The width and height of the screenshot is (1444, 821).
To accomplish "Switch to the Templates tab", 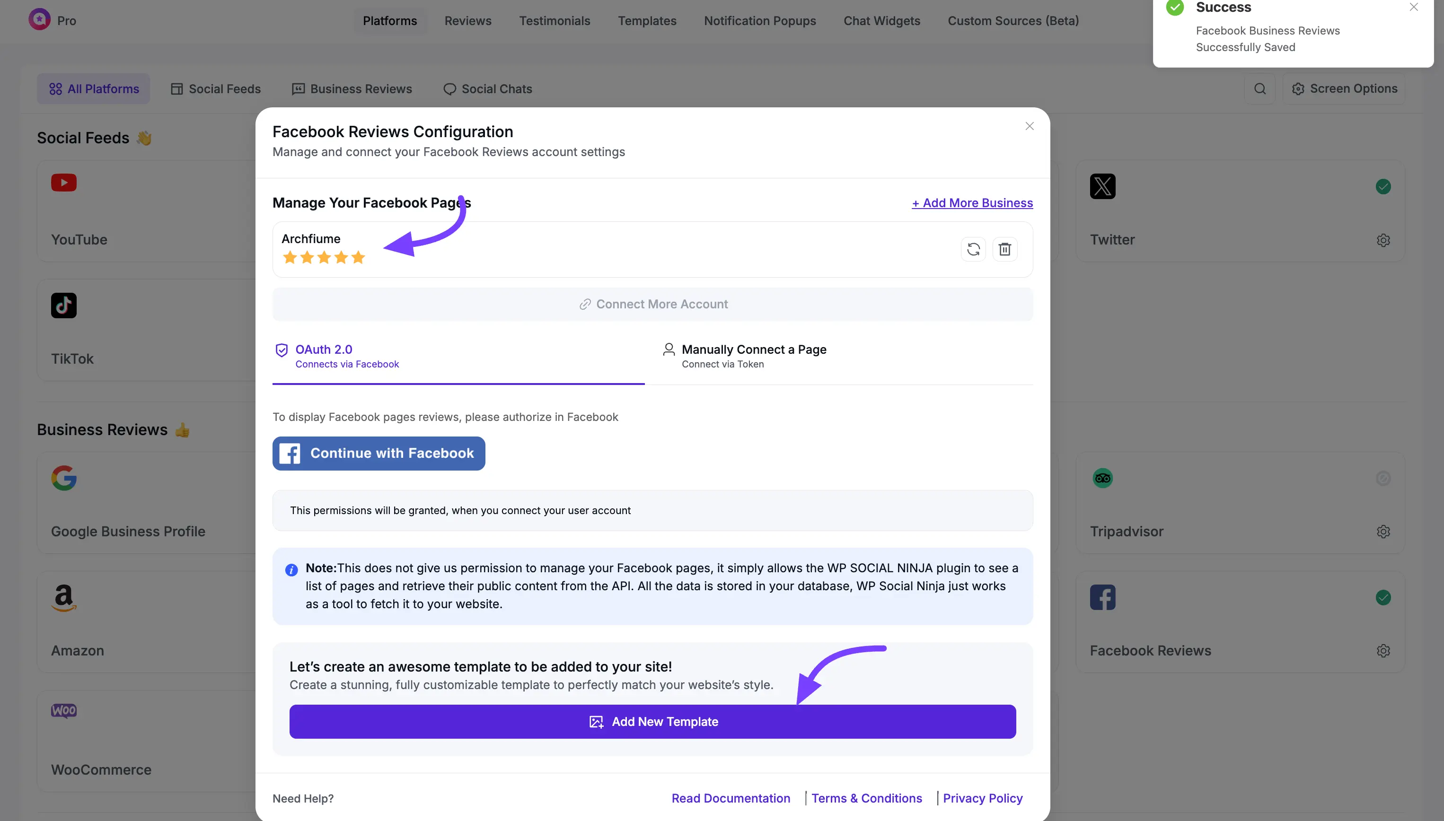I will pyautogui.click(x=647, y=21).
